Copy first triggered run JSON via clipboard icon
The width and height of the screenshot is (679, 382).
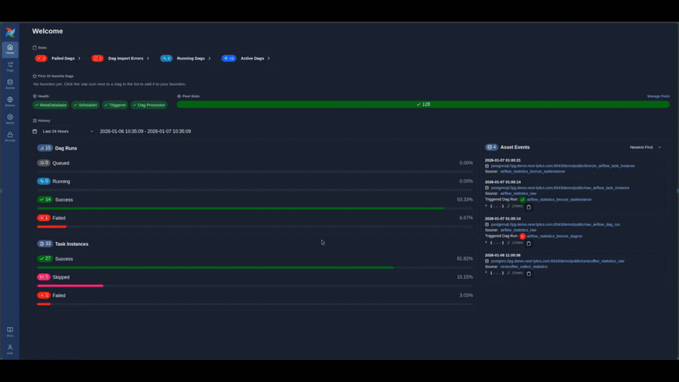click(x=529, y=207)
